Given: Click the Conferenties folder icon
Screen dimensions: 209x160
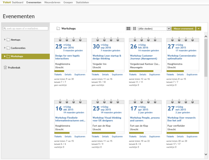Looking at the screenshot, I should point(8,48).
